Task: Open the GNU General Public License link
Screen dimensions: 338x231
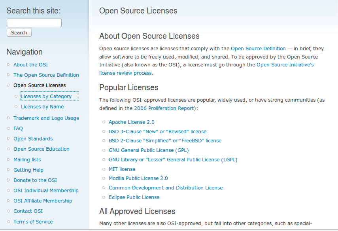Action: click(x=149, y=150)
